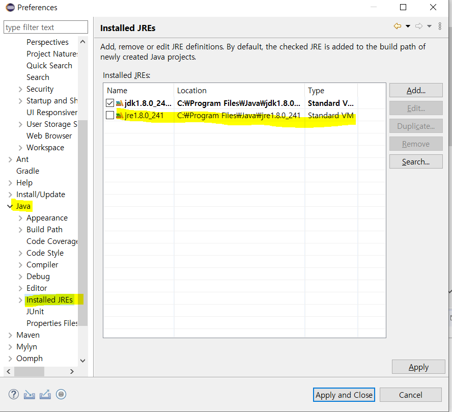
Task: Expand the Compiler node
Action: tap(20, 265)
